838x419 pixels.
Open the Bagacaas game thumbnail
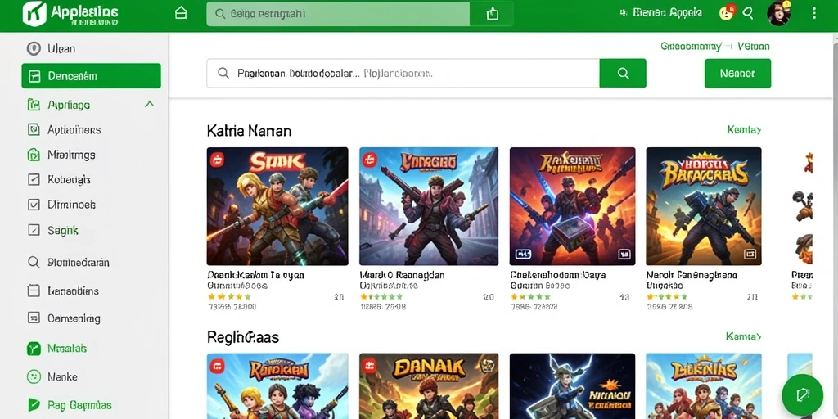click(x=703, y=206)
